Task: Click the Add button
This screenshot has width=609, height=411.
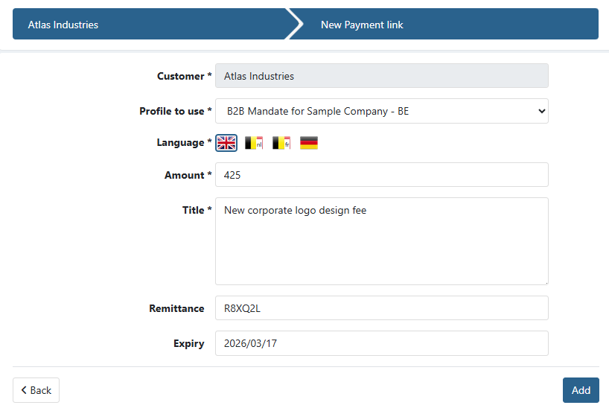Action: (x=581, y=390)
